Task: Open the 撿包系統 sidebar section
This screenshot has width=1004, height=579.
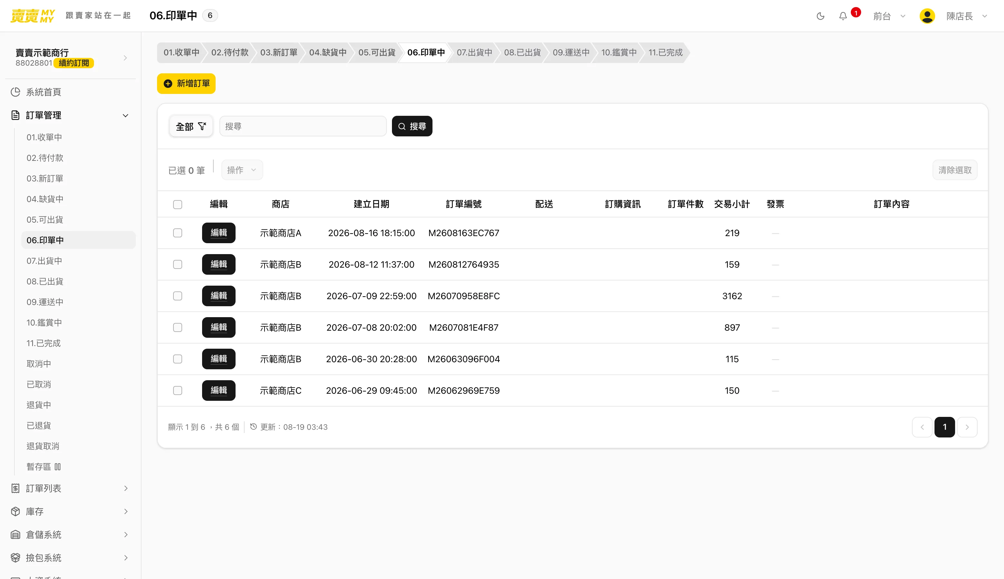Action: (x=70, y=557)
